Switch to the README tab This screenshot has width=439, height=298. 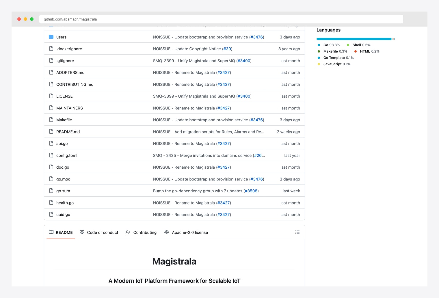coord(61,232)
